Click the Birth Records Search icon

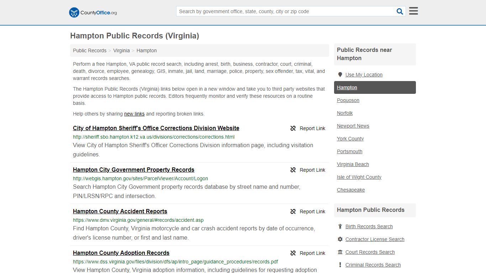click(x=340, y=226)
